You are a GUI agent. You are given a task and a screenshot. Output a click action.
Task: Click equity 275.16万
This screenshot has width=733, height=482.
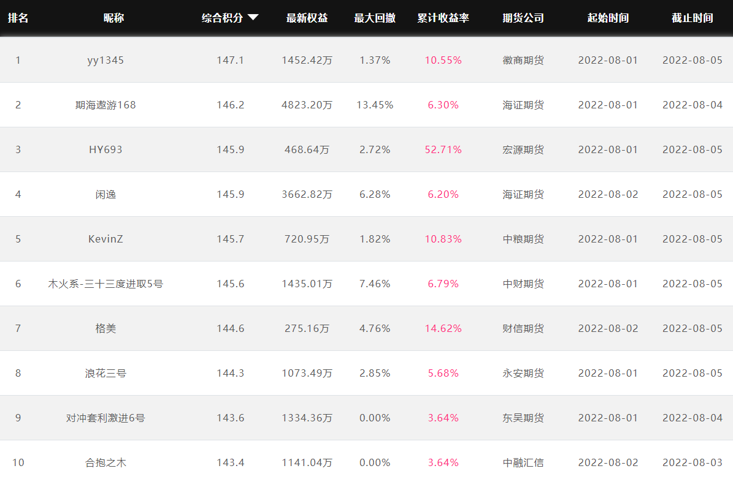pos(307,328)
